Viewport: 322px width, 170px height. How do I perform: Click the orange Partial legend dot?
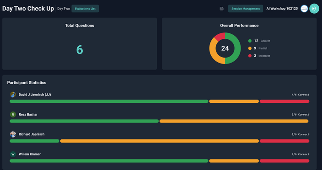[250, 48]
